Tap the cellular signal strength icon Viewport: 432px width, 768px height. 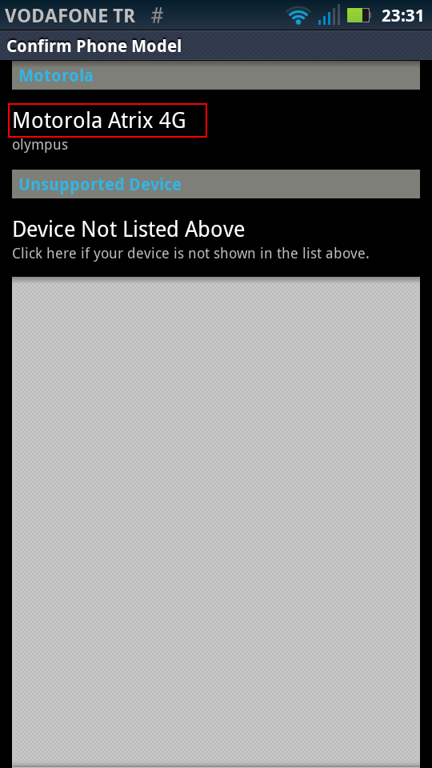pos(329,14)
